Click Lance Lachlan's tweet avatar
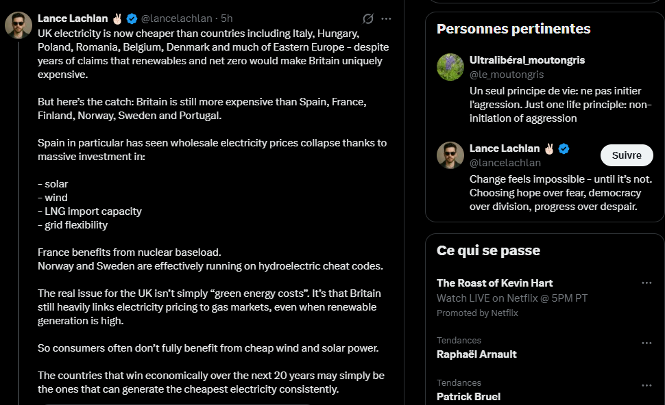 (x=19, y=25)
